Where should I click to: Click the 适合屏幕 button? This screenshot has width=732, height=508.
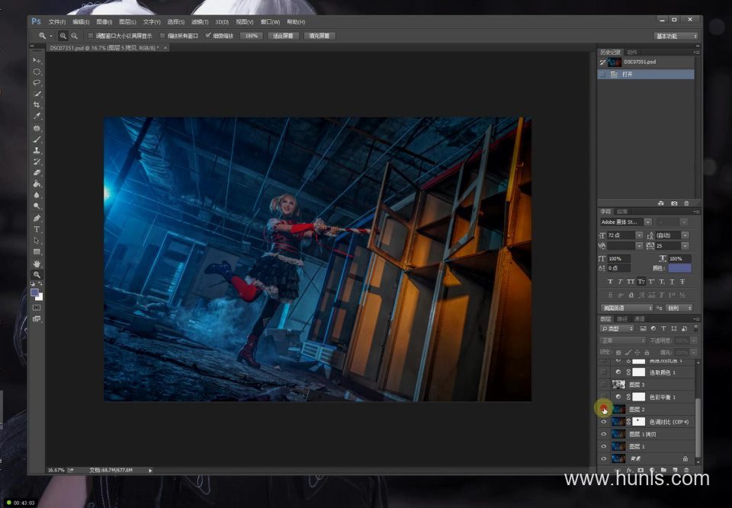click(x=284, y=36)
